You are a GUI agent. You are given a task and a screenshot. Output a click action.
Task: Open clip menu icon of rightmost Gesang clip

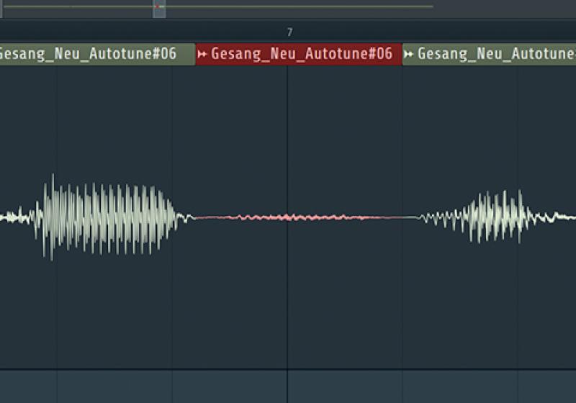click(408, 54)
